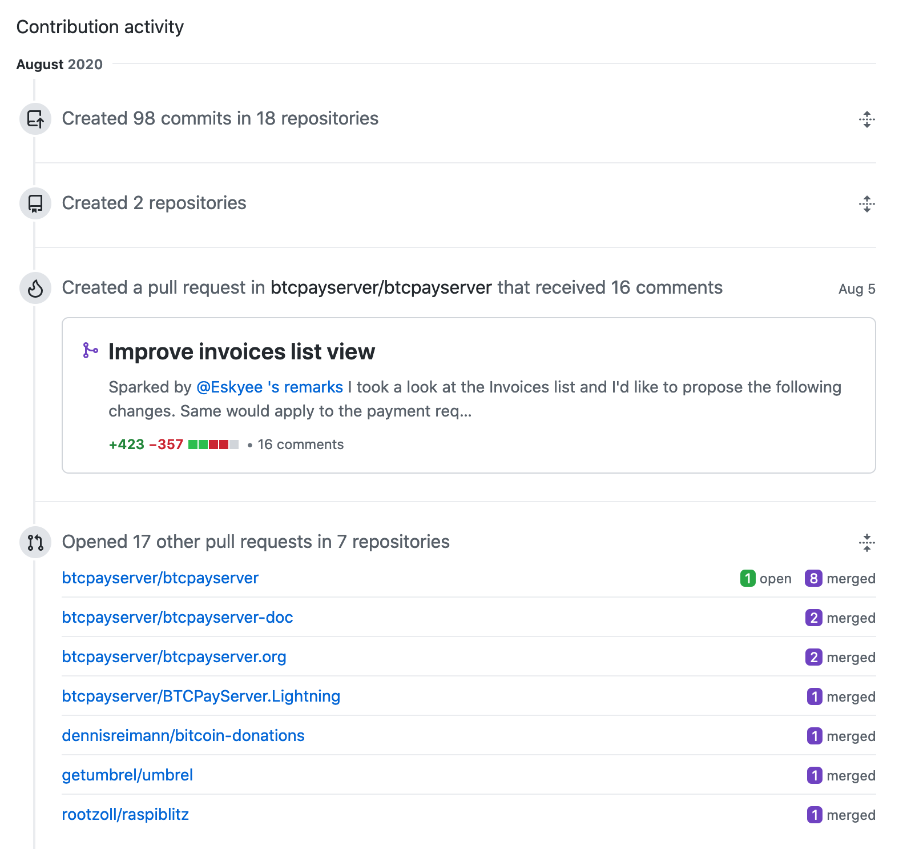Screen dimensions: 903x849
Task: Open dennisreimann/bitcoin-donations repository
Action: (x=183, y=735)
